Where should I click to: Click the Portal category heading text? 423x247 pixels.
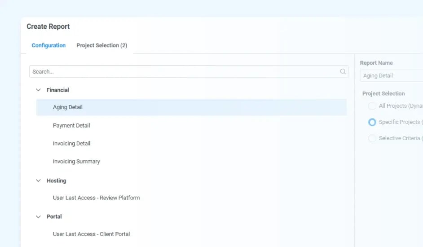click(54, 216)
